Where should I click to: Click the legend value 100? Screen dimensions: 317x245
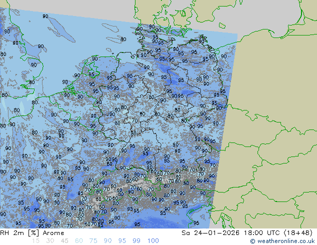click(x=153, y=241)
